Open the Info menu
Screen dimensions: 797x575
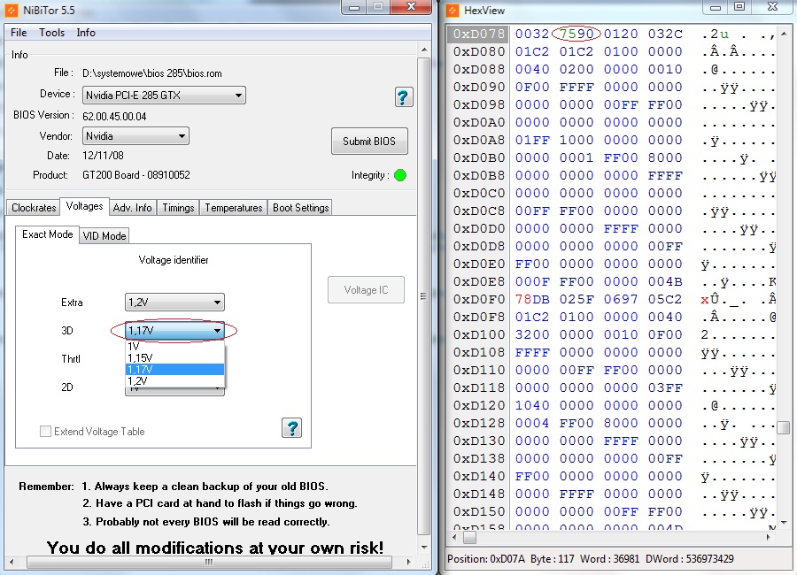[86, 33]
